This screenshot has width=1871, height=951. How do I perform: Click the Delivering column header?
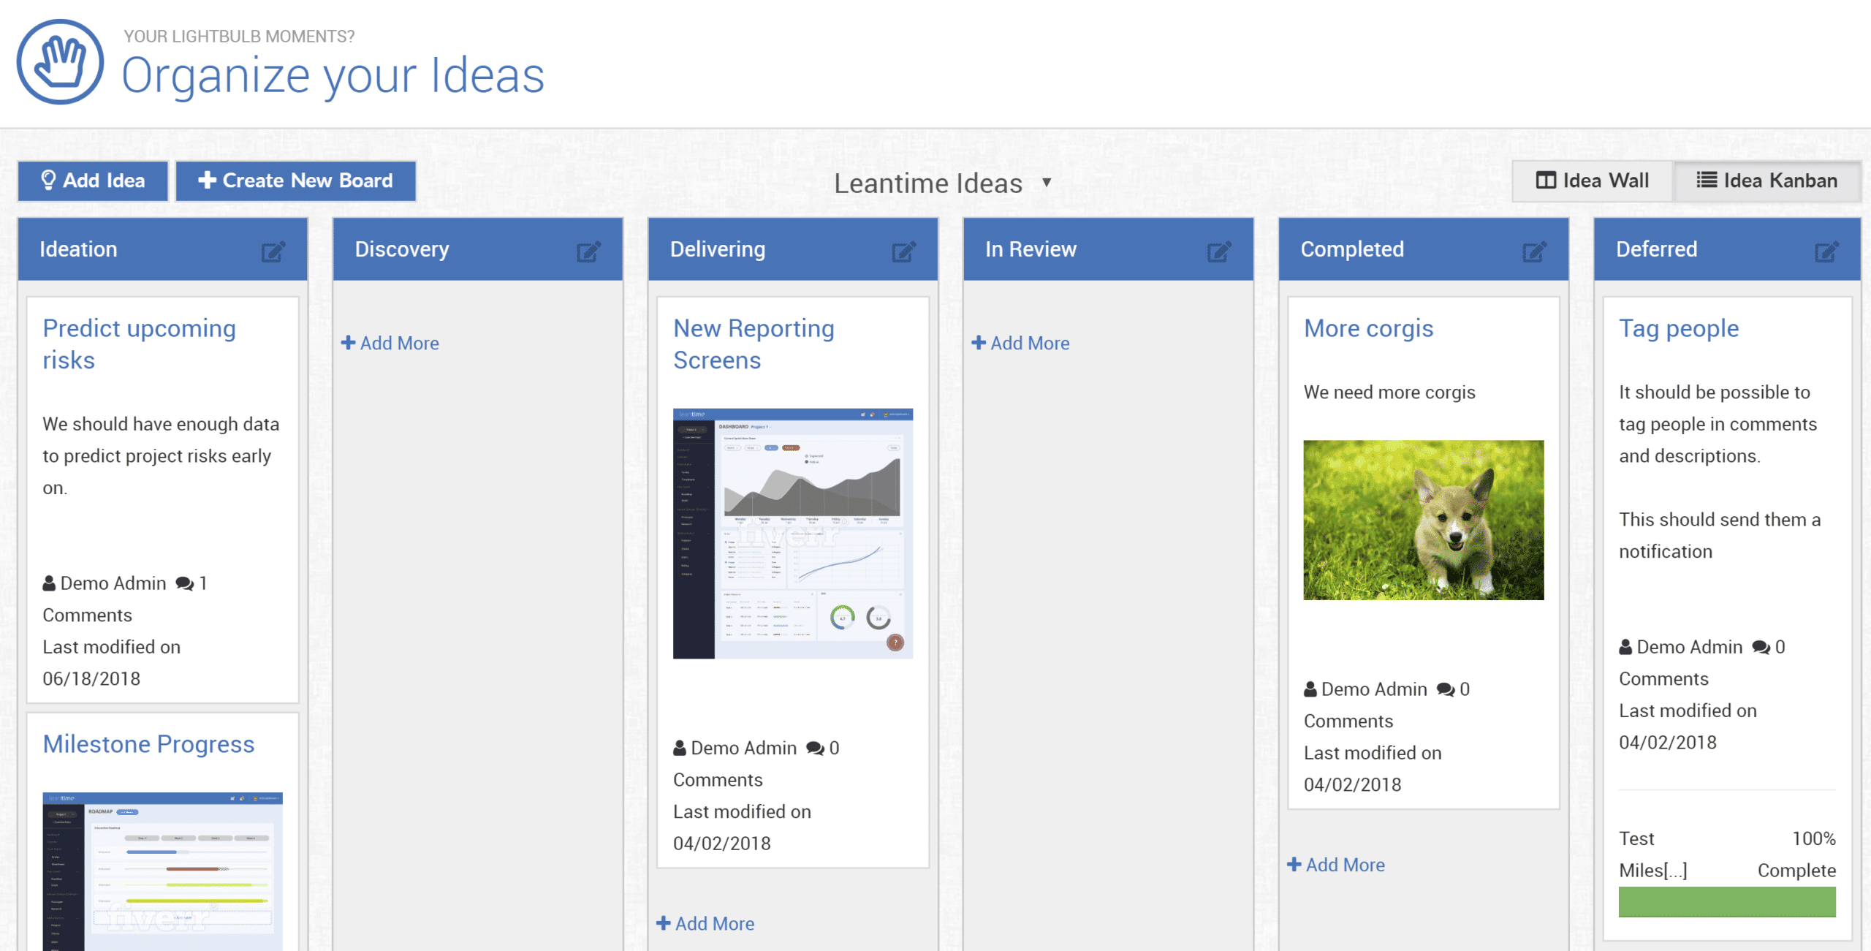coord(793,249)
